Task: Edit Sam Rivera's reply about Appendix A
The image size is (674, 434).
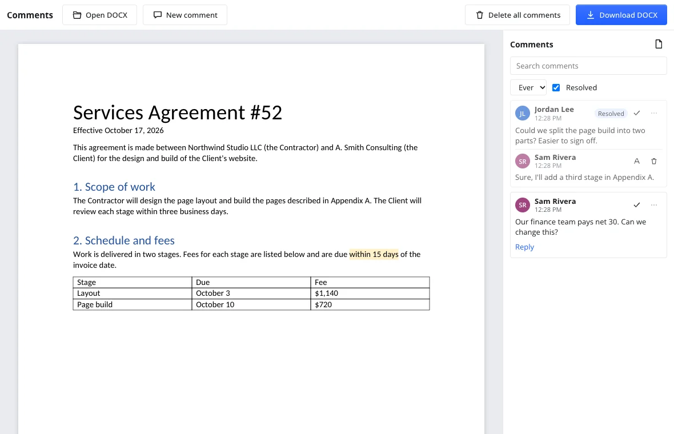Action: (x=637, y=161)
